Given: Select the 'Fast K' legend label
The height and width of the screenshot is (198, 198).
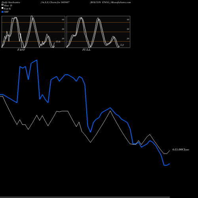Looking at the screenshot, I should point(8,9).
